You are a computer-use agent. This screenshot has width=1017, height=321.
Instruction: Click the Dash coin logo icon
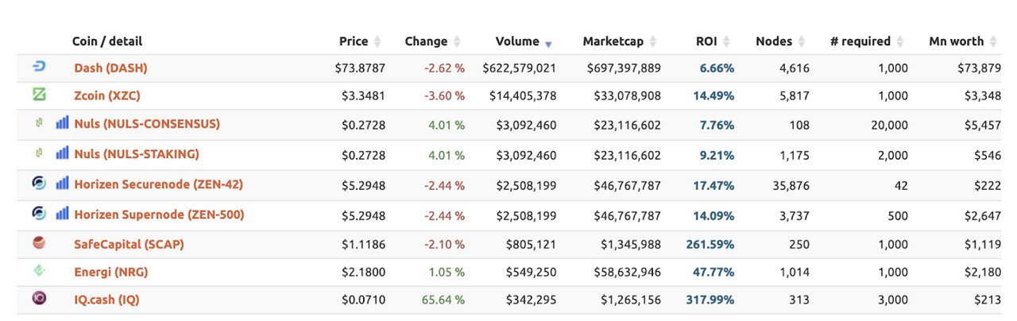pos(39,68)
